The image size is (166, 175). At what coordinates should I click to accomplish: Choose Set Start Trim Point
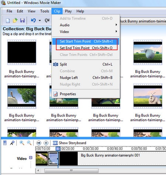point(86,41)
